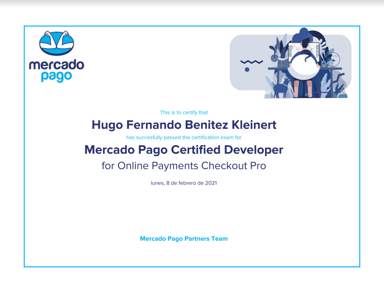
Task: Select the name Hugo Fernando Benitez Kleinert
Action: pyautogui.click(x=184, y=125)
